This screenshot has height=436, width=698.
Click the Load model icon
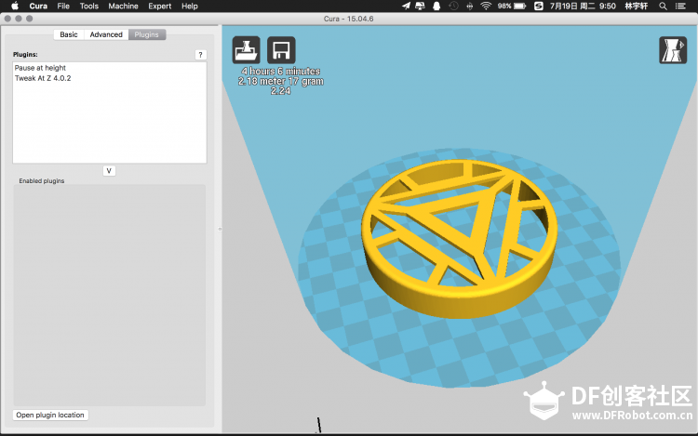pyautogui.click(x=246, y=50)
